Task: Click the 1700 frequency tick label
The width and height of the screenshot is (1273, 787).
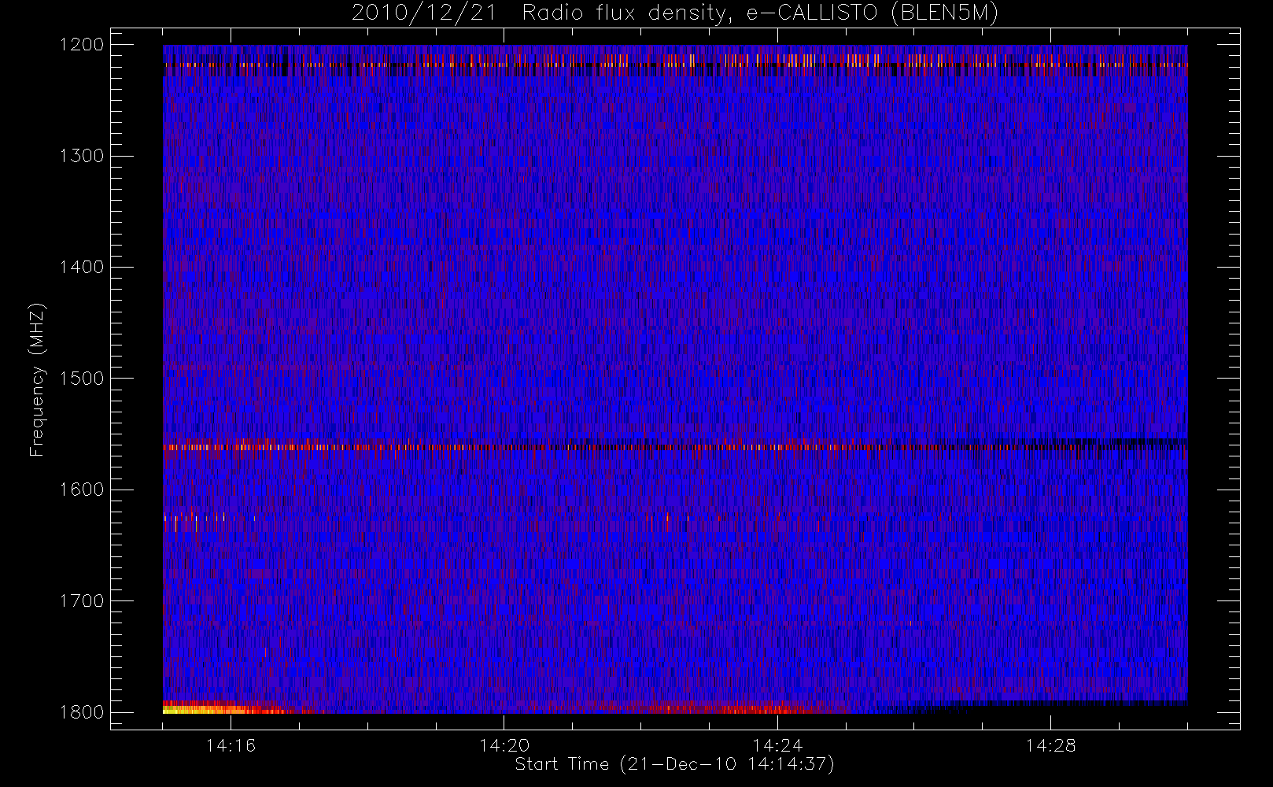Action: coord(82,600)
